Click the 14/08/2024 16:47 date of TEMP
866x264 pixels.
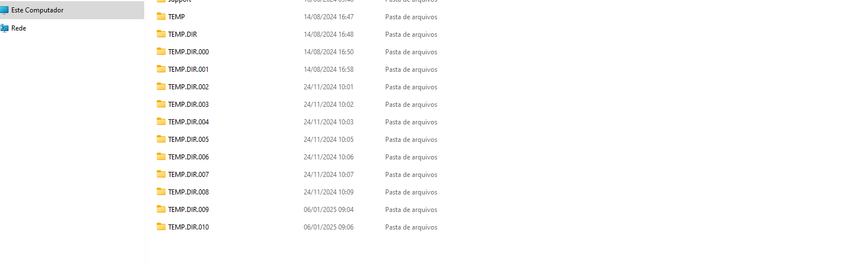pos(329,17)
